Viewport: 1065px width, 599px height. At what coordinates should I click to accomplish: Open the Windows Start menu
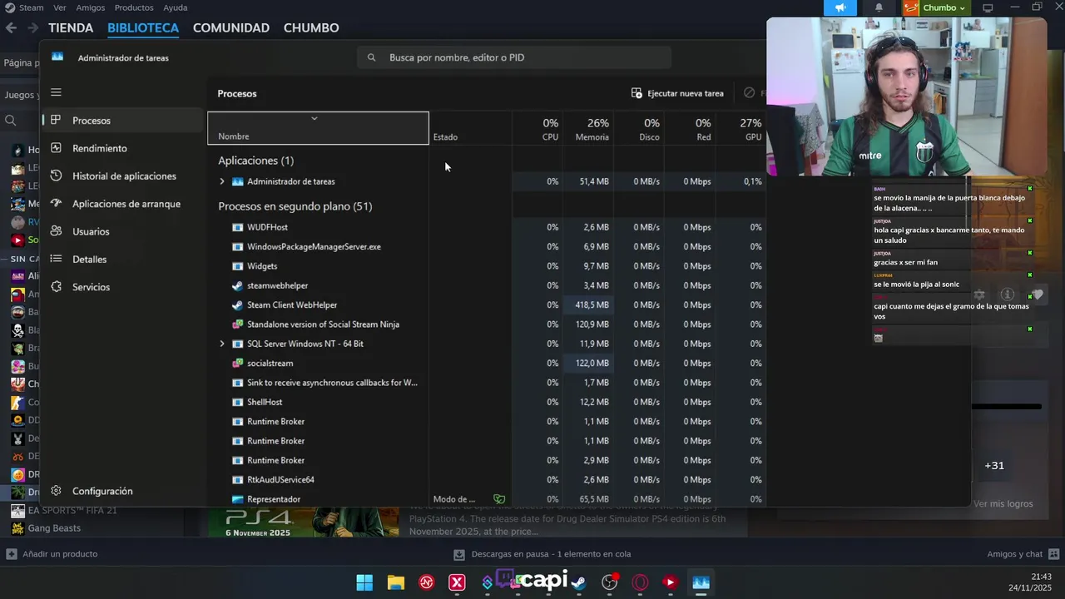[x=364, y=582]
